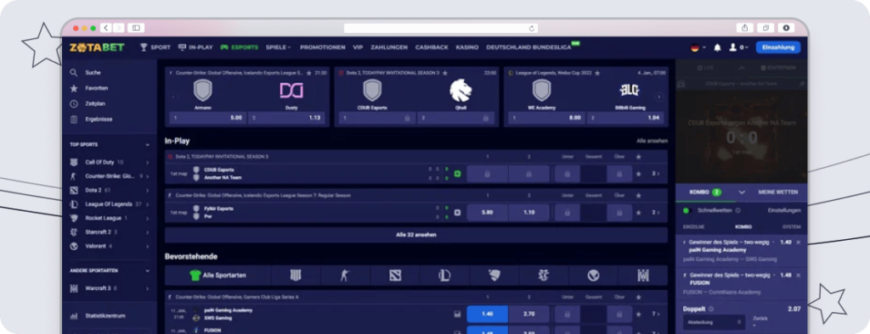
Task: Click the Einzahlung deposit button
Action: [778, 47]
